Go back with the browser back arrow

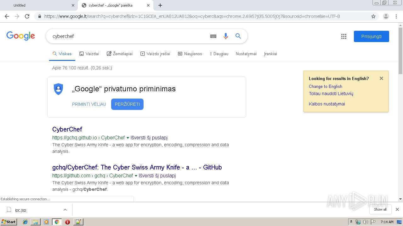coord(7,16)
